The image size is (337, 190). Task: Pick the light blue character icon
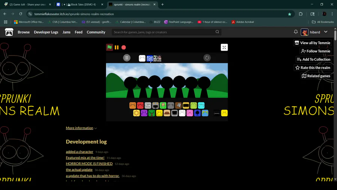(205, 113)
